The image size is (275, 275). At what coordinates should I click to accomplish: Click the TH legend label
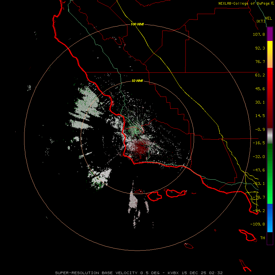coord(262,238)
